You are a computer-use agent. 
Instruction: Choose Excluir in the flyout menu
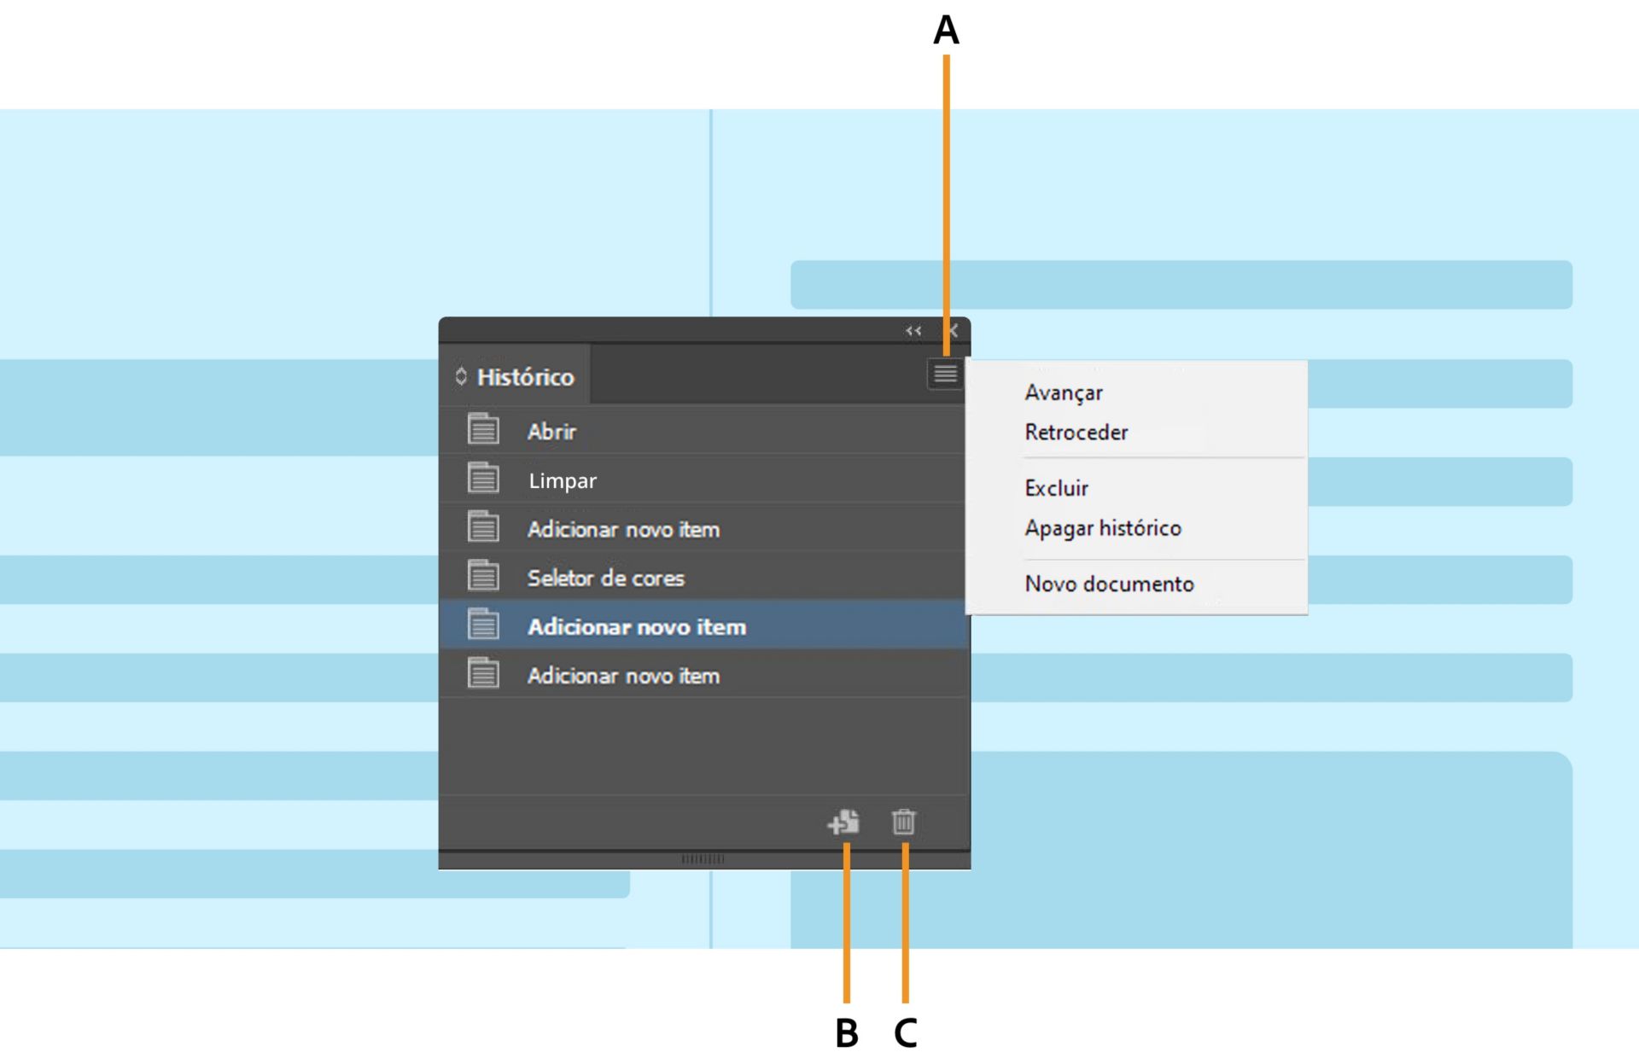[1056, 488]
